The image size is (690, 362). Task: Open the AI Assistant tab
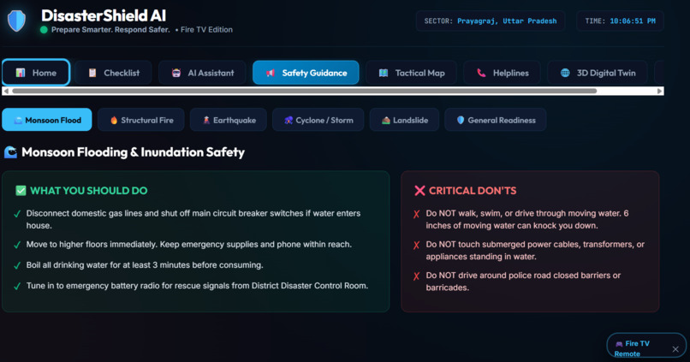tap(202, 73)
